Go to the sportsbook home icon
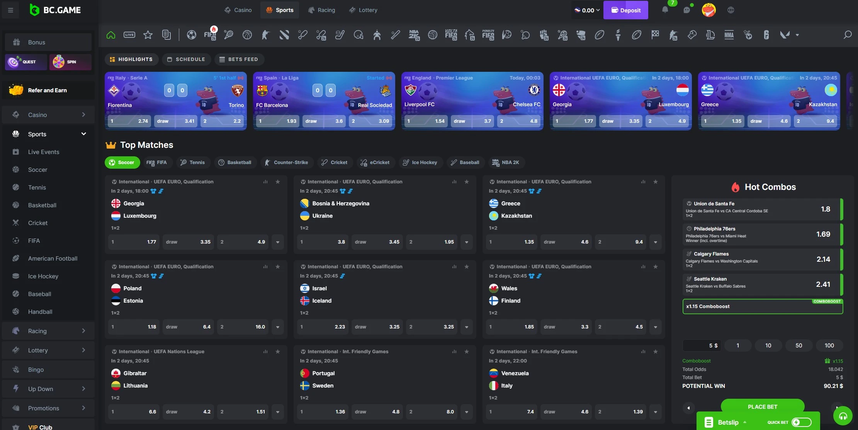 [111, 35]
